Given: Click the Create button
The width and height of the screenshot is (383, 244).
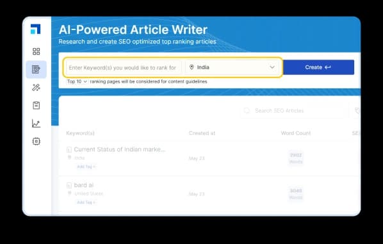Looking at the screenshot, I should coord(318,67).
